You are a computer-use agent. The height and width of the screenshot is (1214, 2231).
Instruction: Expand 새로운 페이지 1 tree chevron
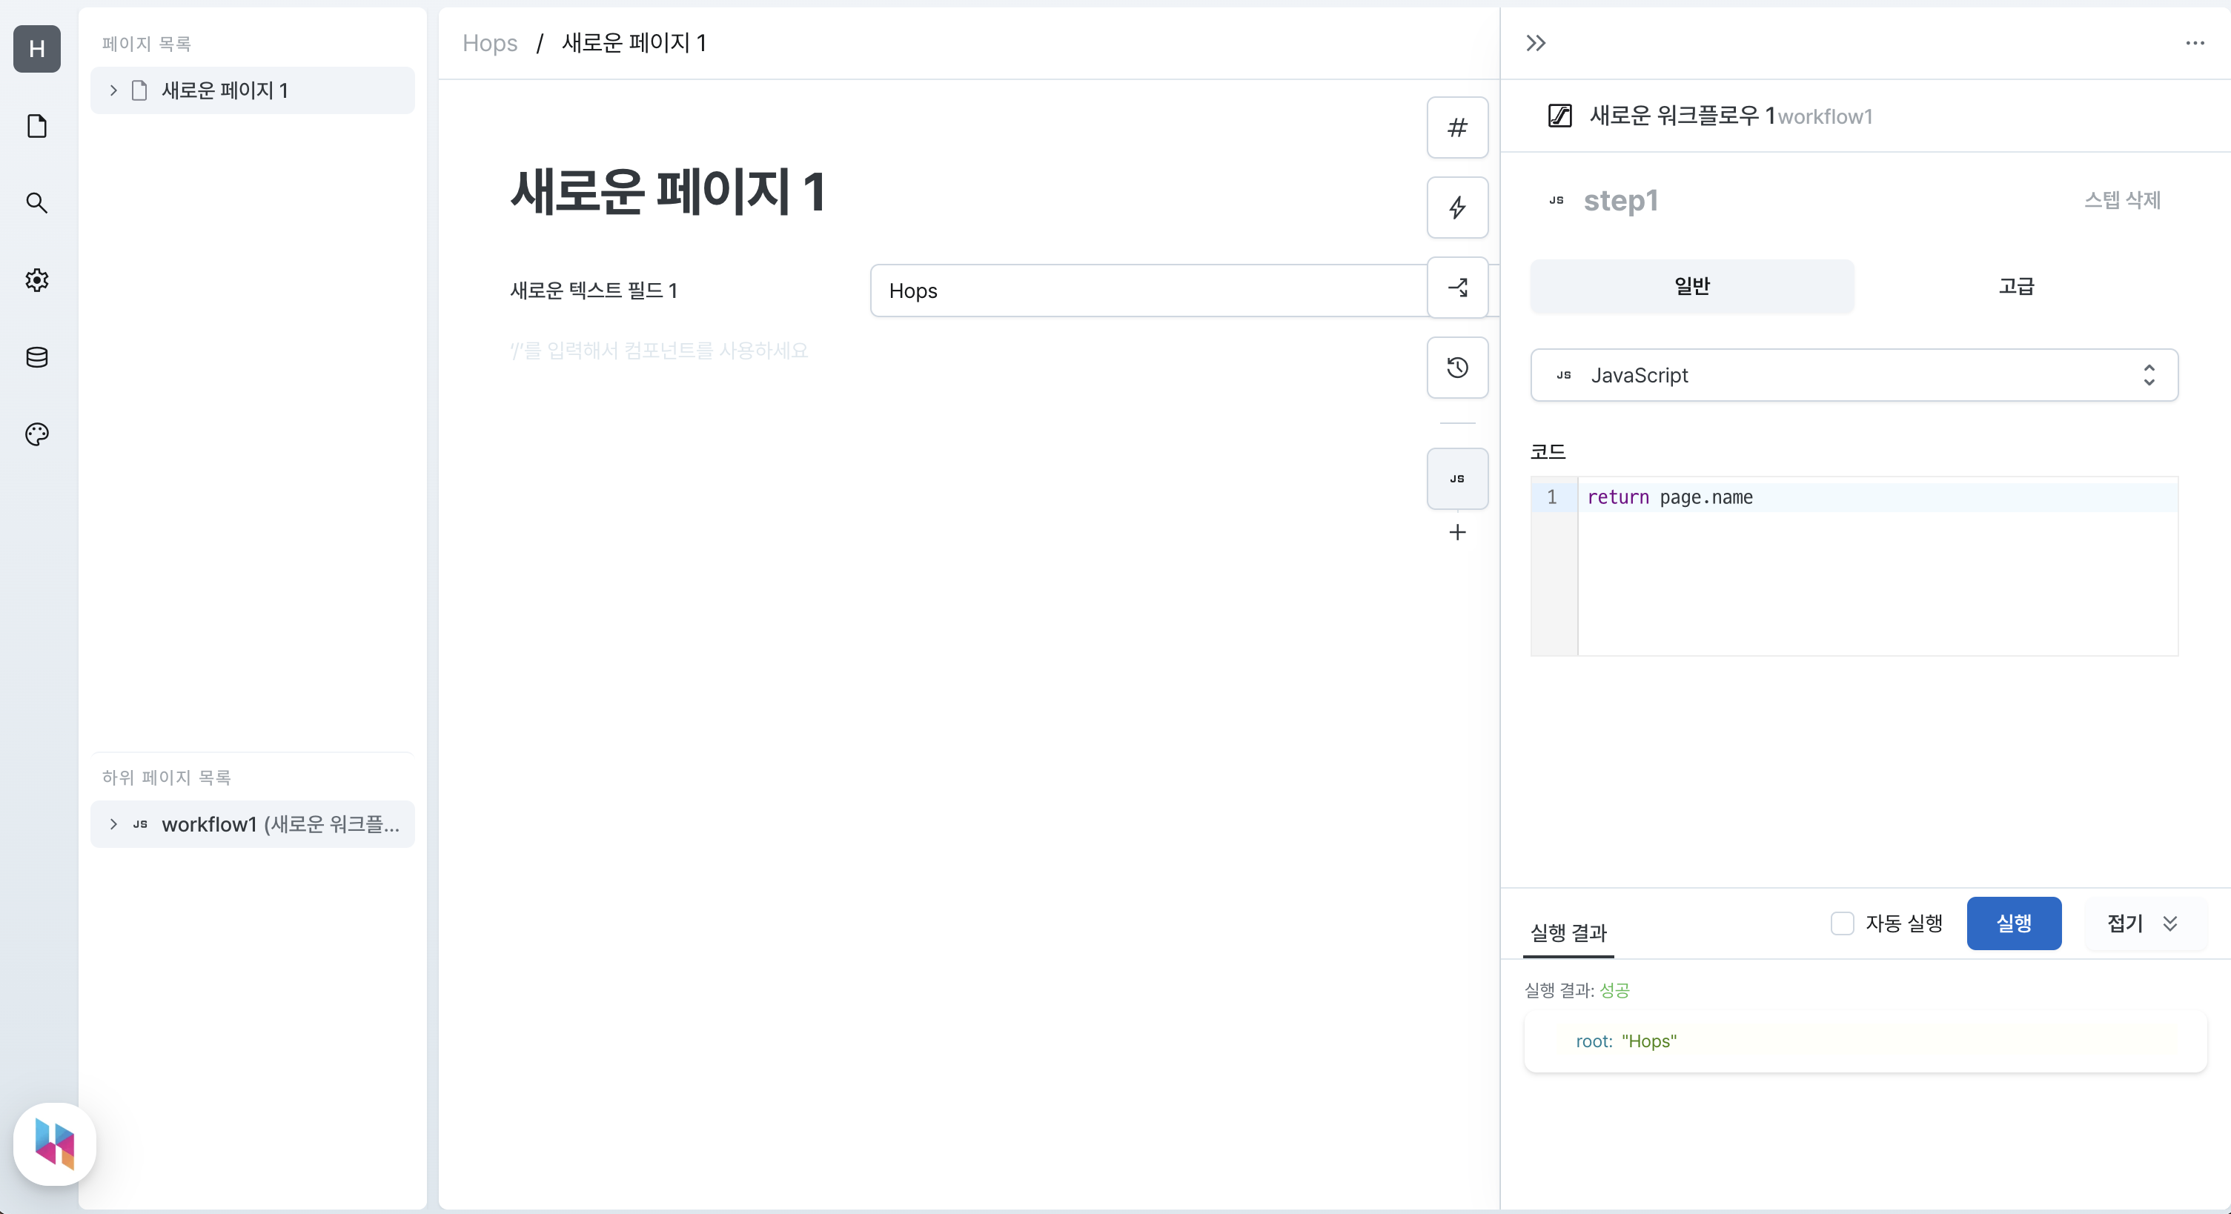pos(113,90)
